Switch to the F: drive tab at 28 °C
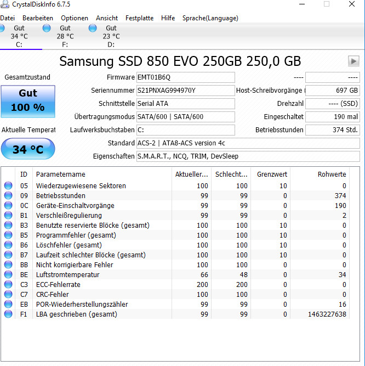This screenshot has height=366, width=365. (65, 36)
